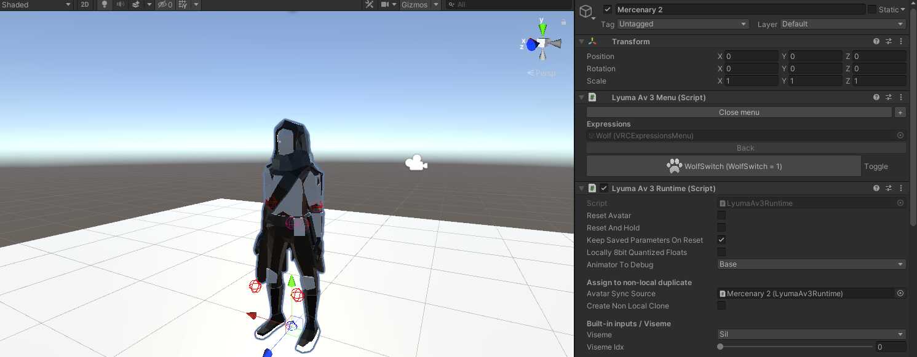The image size is (917, 357).
Task: Toggle scene lighting with the lightbulb icon
Action: point(104,4)
